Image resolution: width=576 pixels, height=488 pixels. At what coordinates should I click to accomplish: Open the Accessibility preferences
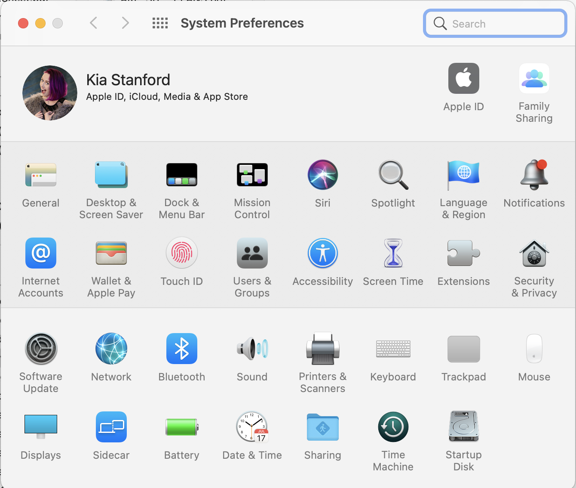click(x=322, y=253)
